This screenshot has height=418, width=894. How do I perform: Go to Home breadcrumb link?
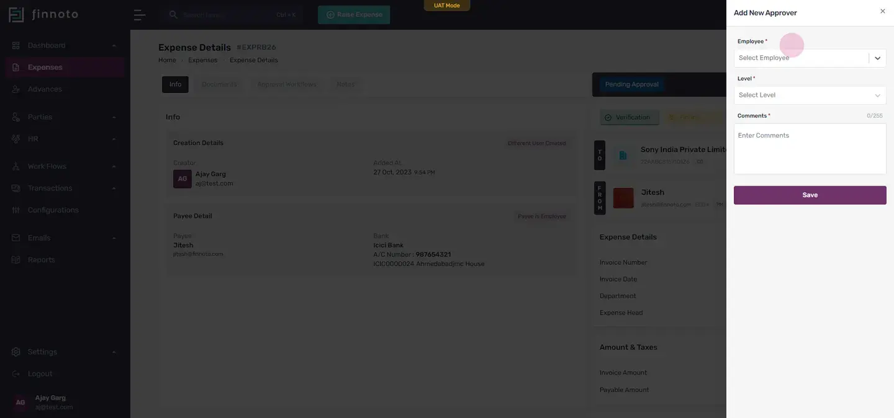point(167,60)
